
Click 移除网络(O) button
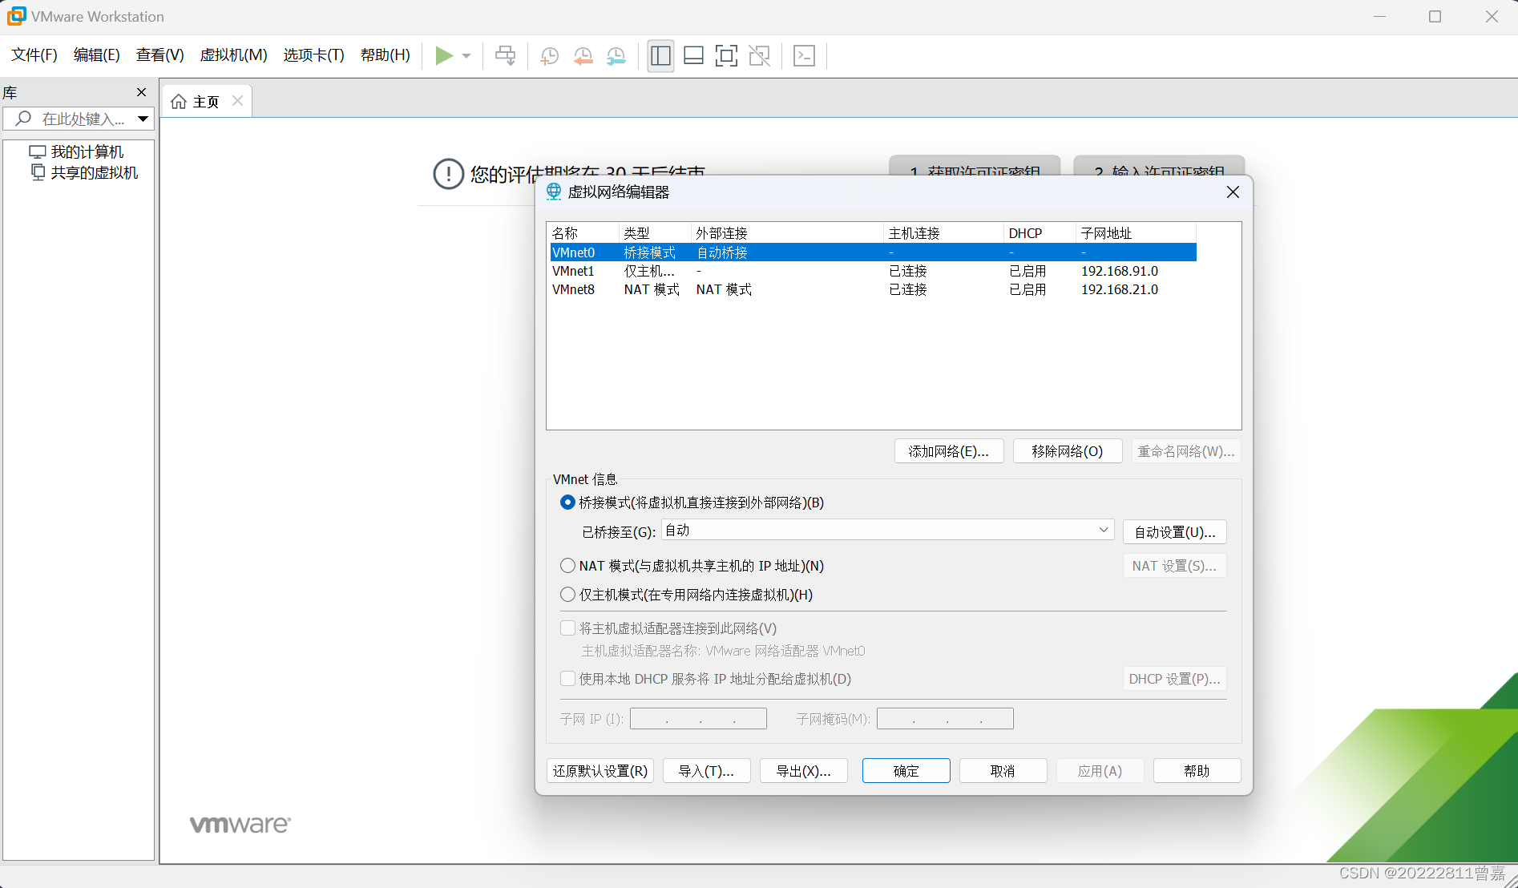1068,451
